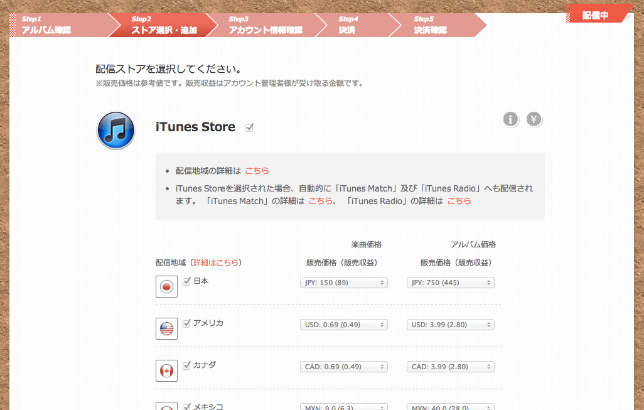Click the 配信中 ribbon label
This screenshot has width=644, height=410.
pos(595,16)
